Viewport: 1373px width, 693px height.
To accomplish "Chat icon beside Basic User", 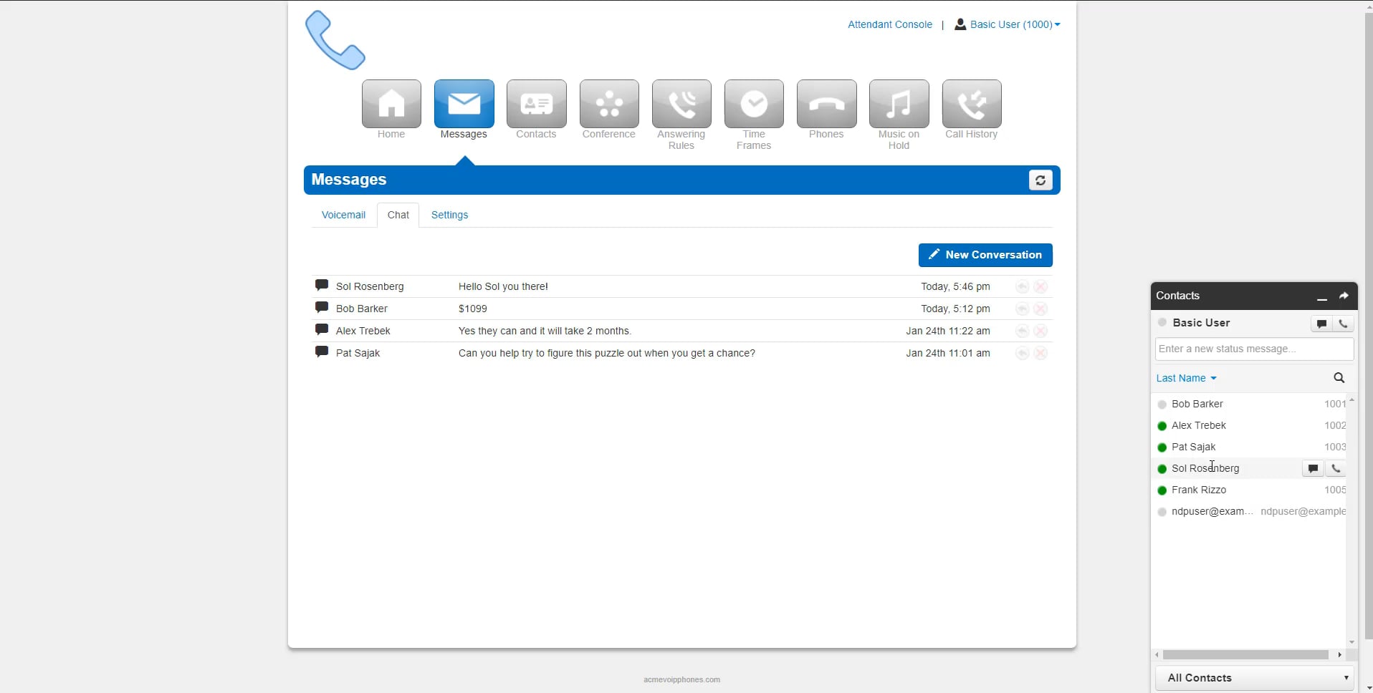I will coord(1322,324).
